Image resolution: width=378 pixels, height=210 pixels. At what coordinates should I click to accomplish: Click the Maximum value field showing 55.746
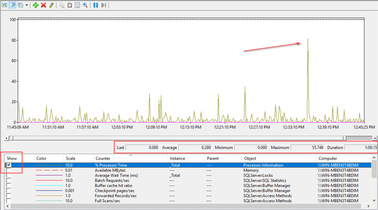(x=307, y=148)
